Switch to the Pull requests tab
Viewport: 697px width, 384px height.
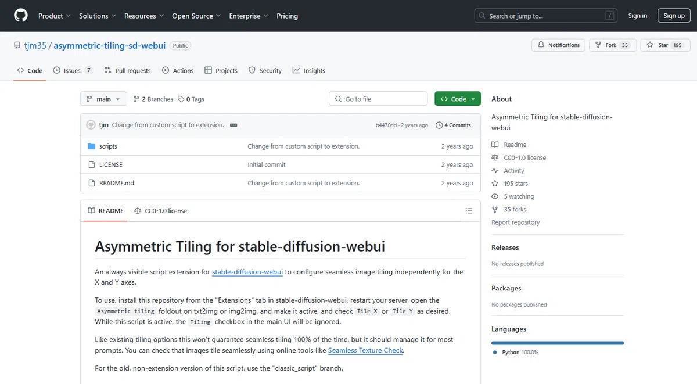pyautogui.click(x=127, y=71)
